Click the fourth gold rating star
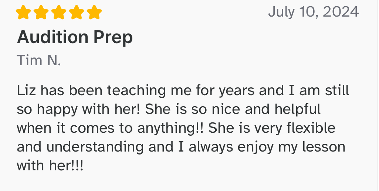This screenshot has width=379, height=191. [x=77, y=12]
